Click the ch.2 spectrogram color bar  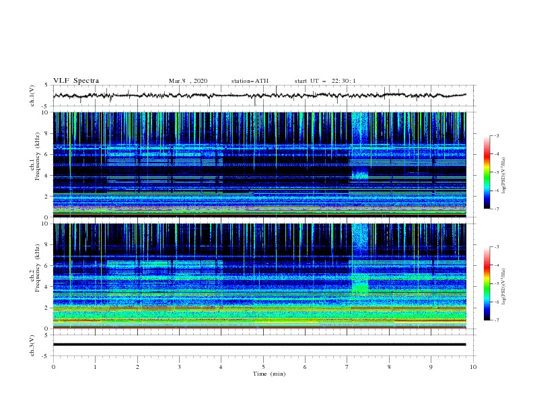pos(487,283)
